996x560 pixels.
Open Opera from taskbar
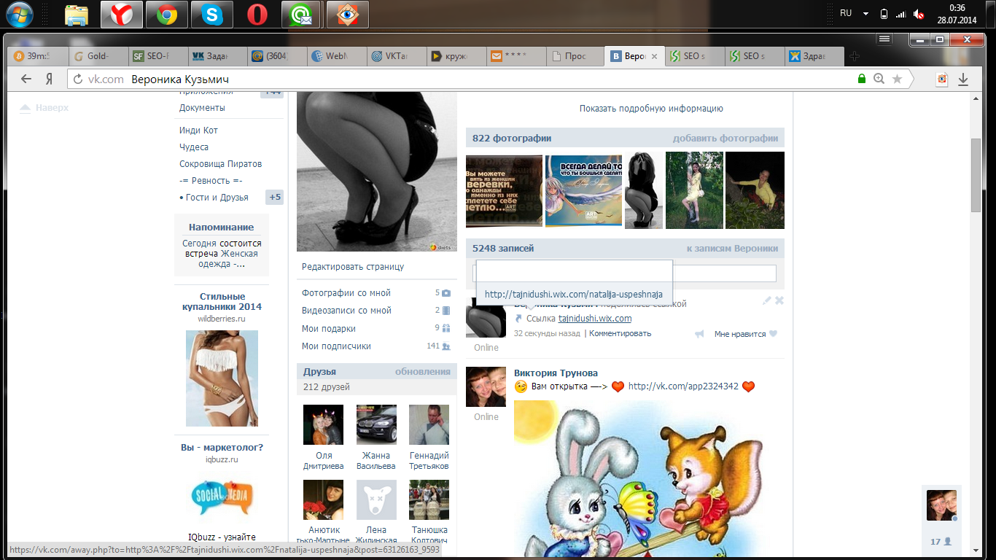point(257,15)
